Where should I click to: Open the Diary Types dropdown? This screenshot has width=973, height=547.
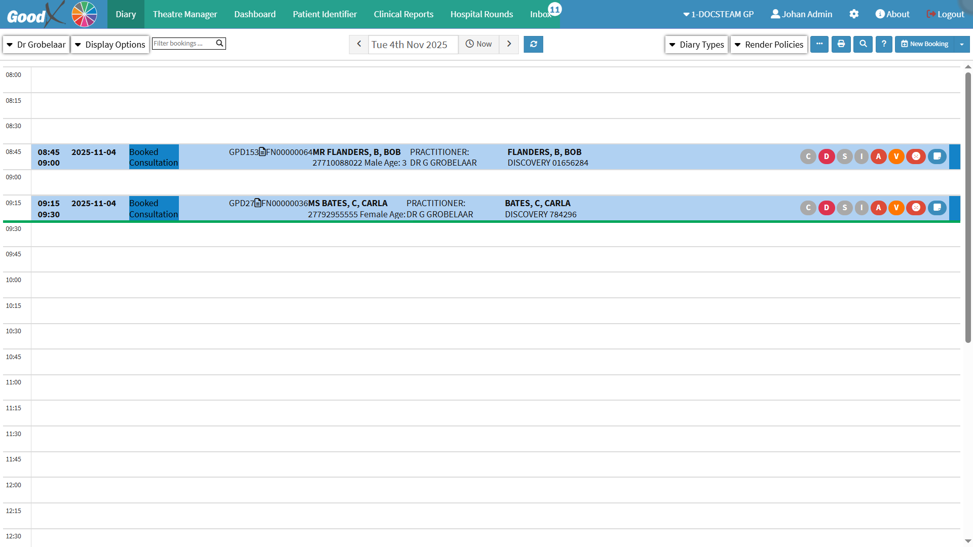point(696,45)
